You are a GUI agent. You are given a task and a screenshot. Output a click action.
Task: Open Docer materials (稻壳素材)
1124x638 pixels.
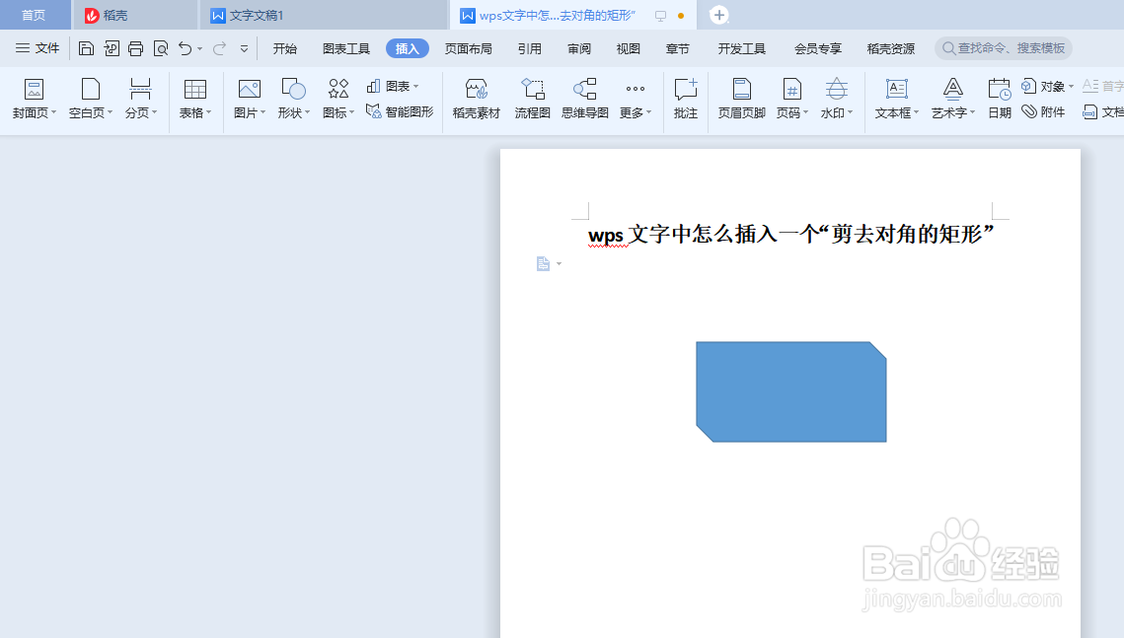(x=476, y=98)
